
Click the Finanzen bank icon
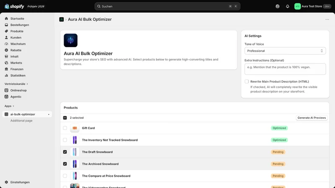point(6,69)
